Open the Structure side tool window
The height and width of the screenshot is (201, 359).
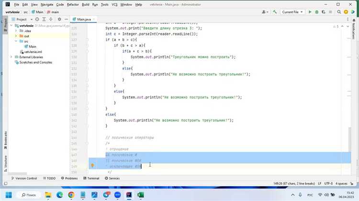[5, 163]
